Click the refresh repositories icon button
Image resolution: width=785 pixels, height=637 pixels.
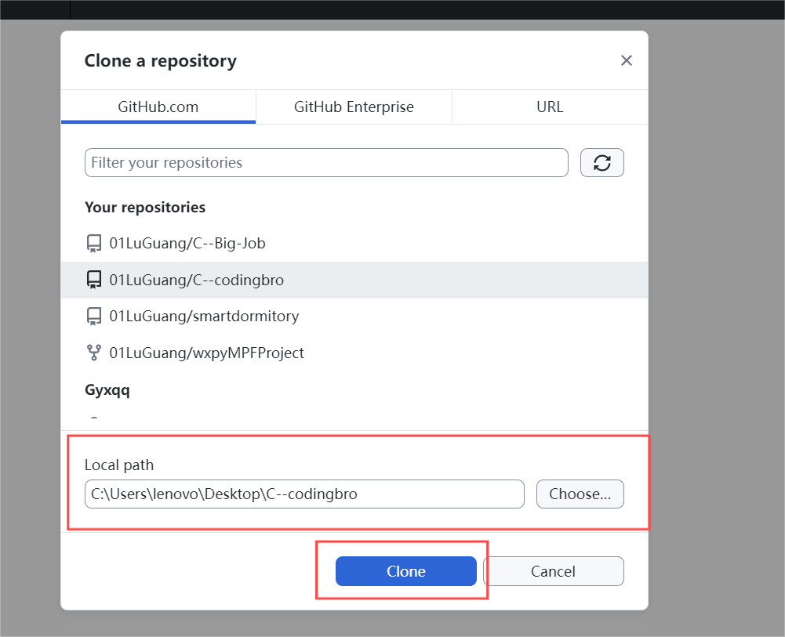601,162
